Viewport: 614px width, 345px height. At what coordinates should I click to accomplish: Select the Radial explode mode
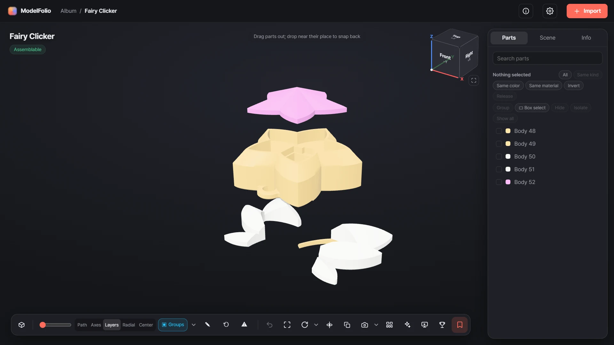(129, 325)
